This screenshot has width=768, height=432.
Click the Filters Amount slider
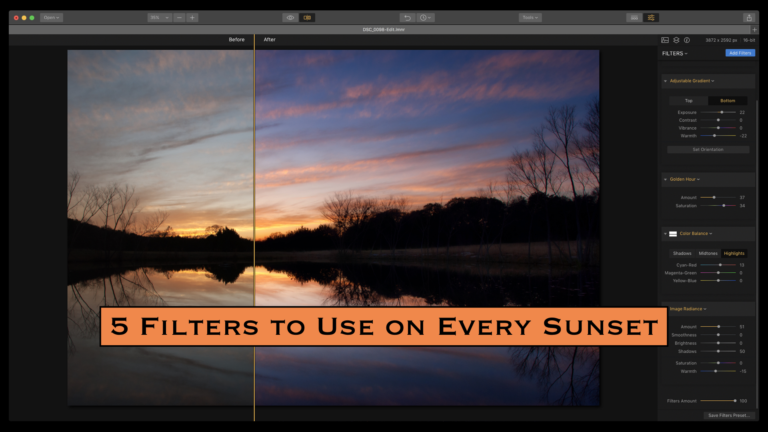[x=718, y=401]
